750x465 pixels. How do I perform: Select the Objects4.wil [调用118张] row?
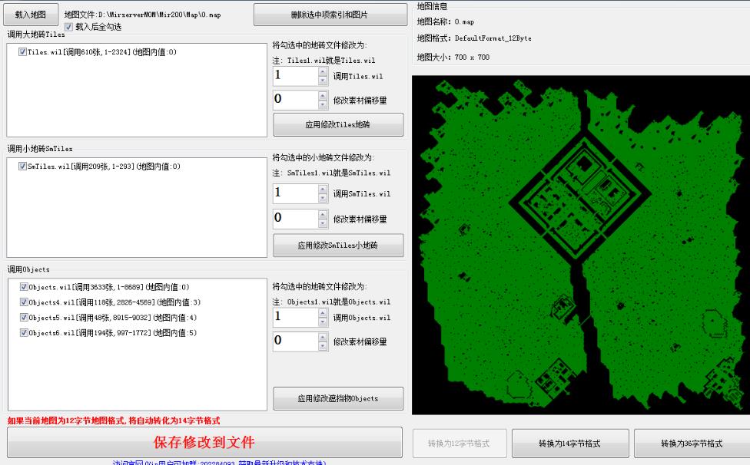[x=114, y=302]
